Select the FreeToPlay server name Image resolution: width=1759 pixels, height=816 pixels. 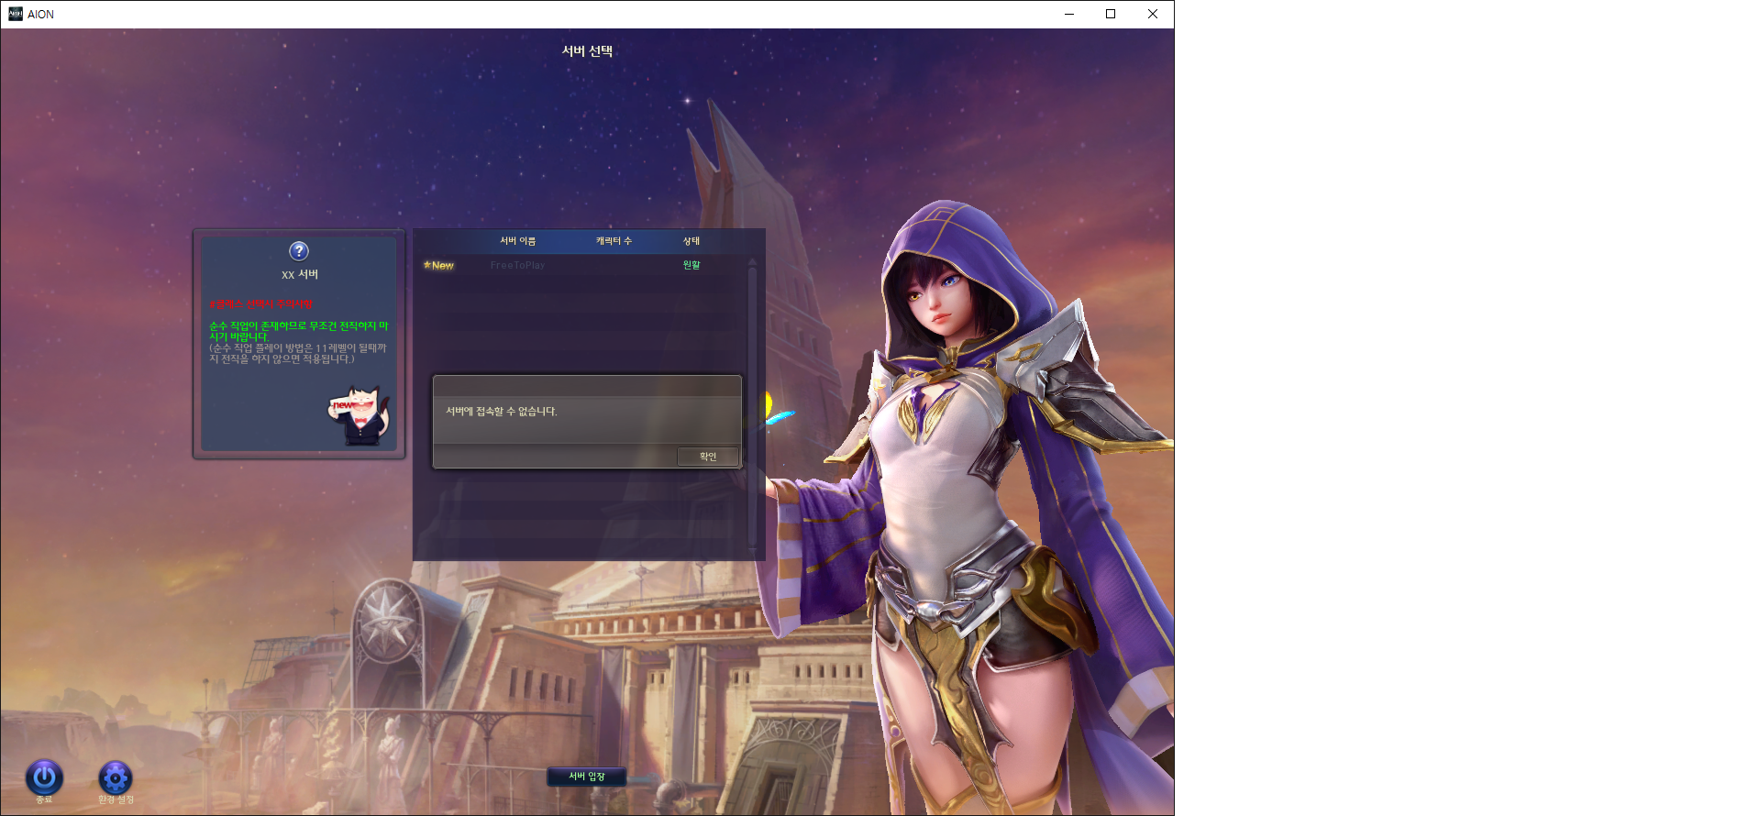tap(517, 265)
